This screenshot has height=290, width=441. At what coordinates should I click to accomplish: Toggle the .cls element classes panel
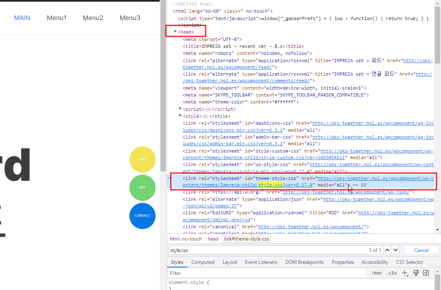[391, 273]
